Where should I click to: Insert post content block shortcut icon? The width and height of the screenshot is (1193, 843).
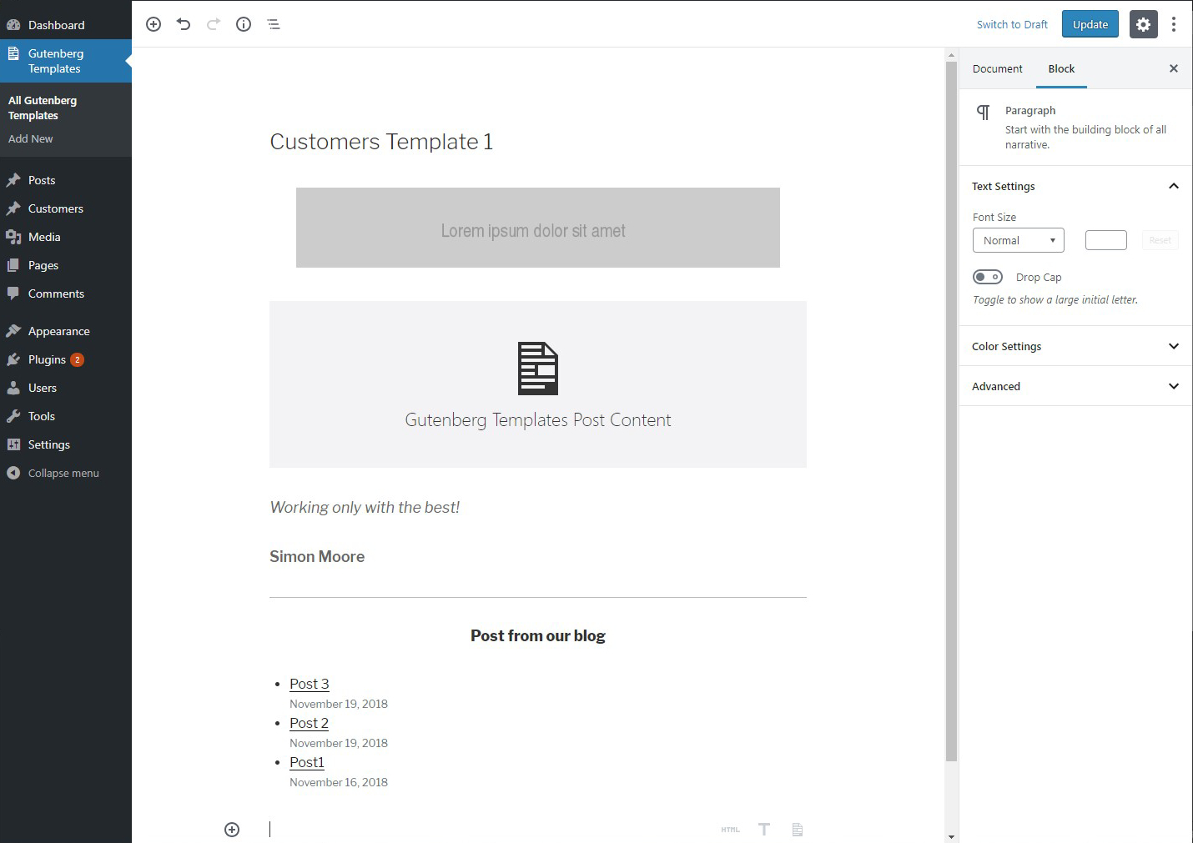797,830
